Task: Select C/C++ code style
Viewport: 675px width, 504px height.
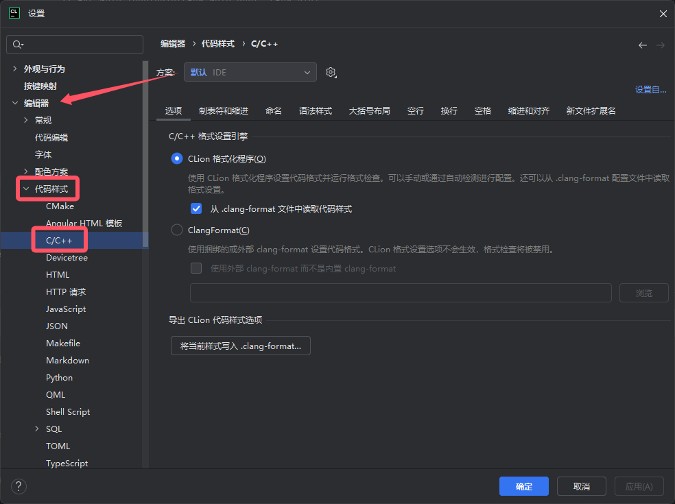Action: click(59, 240)
